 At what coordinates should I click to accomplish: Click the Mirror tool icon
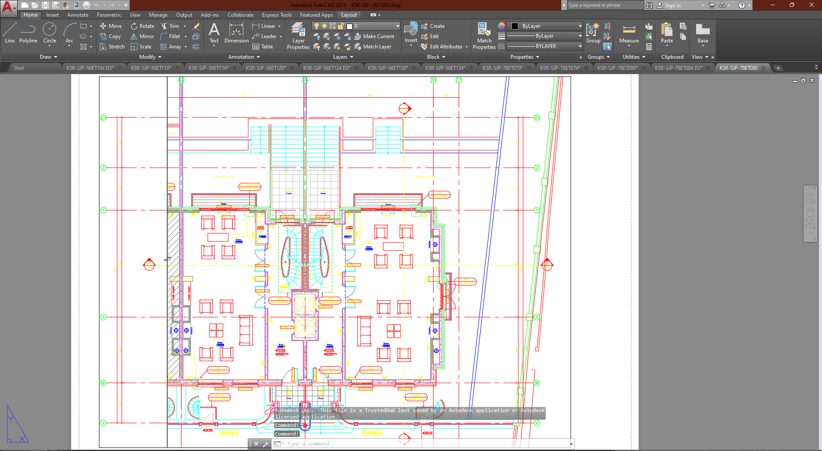pos(134,36)
